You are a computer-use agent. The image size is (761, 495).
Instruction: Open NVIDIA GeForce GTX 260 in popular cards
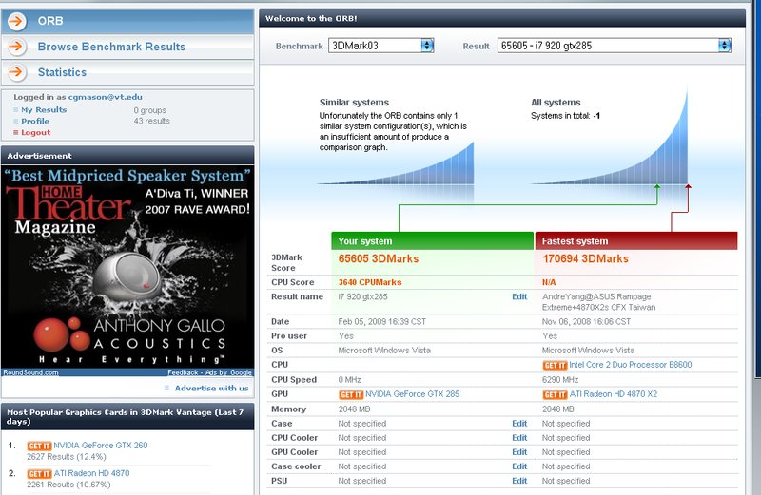click(101, 445)
